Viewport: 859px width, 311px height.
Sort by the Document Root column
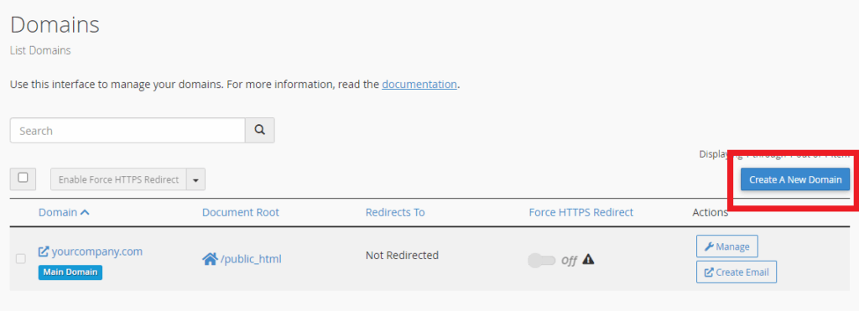click(x=241, y=212)
